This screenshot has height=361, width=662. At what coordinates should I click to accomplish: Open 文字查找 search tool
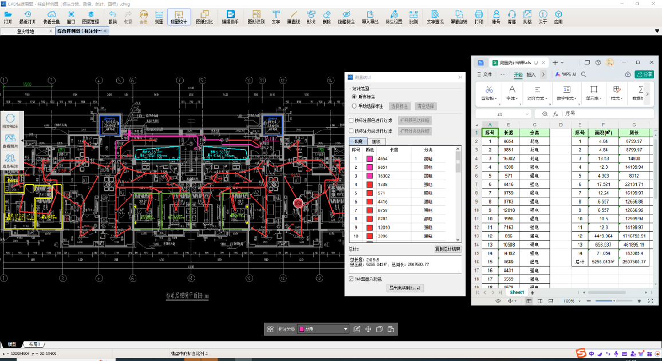point(435,17)
